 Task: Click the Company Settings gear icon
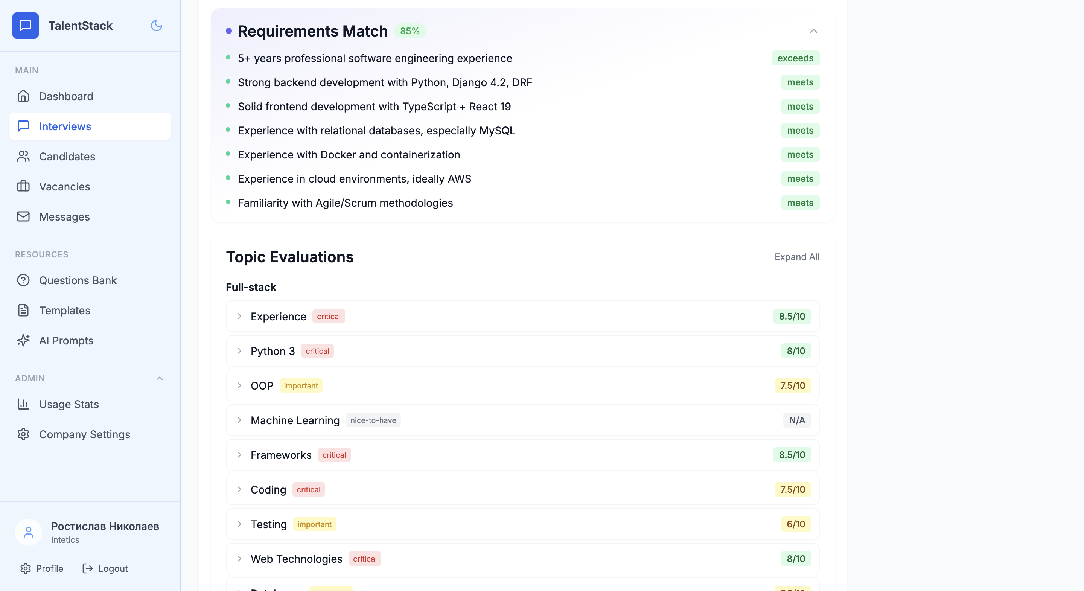click(x=24, y=434)
